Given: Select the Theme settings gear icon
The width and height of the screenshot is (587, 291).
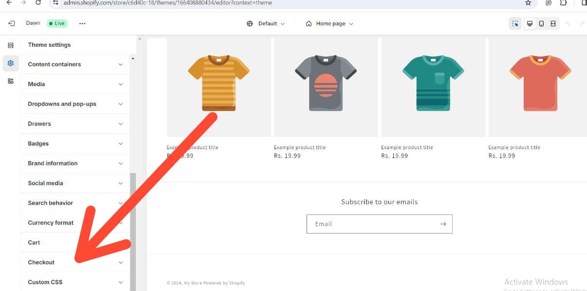Looking at the screenshot, I should (11, 63).
